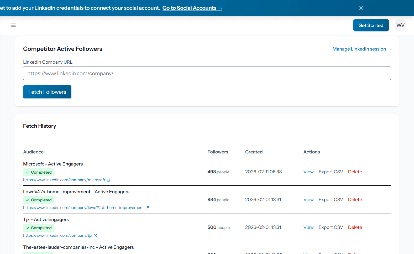Click the Get Started button
Image resolution: width=414 pixels, height=254 pixels.
[371, 25]
